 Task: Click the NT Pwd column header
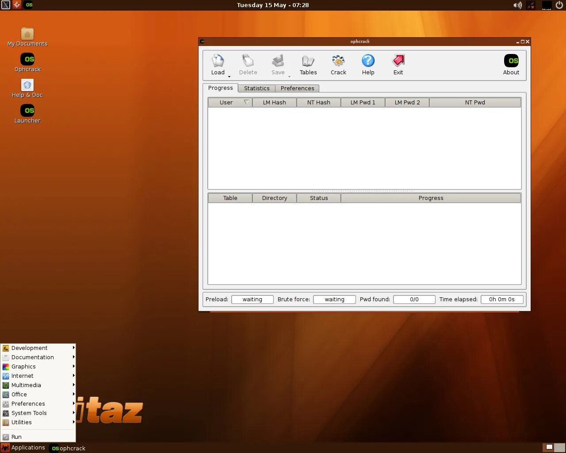click(475, 102)
